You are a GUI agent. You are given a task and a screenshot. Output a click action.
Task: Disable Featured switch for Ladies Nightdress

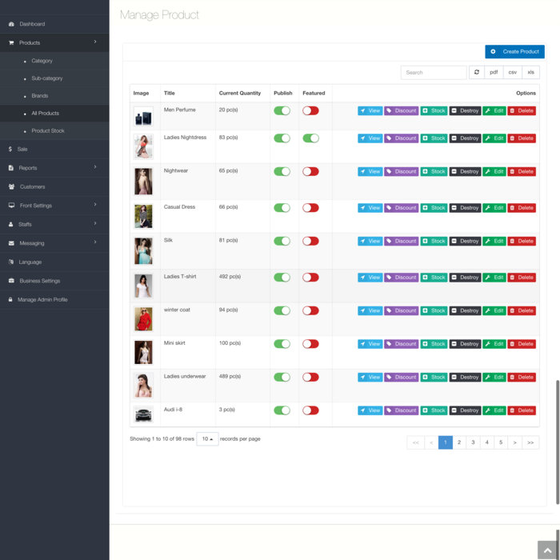[310, 138]
